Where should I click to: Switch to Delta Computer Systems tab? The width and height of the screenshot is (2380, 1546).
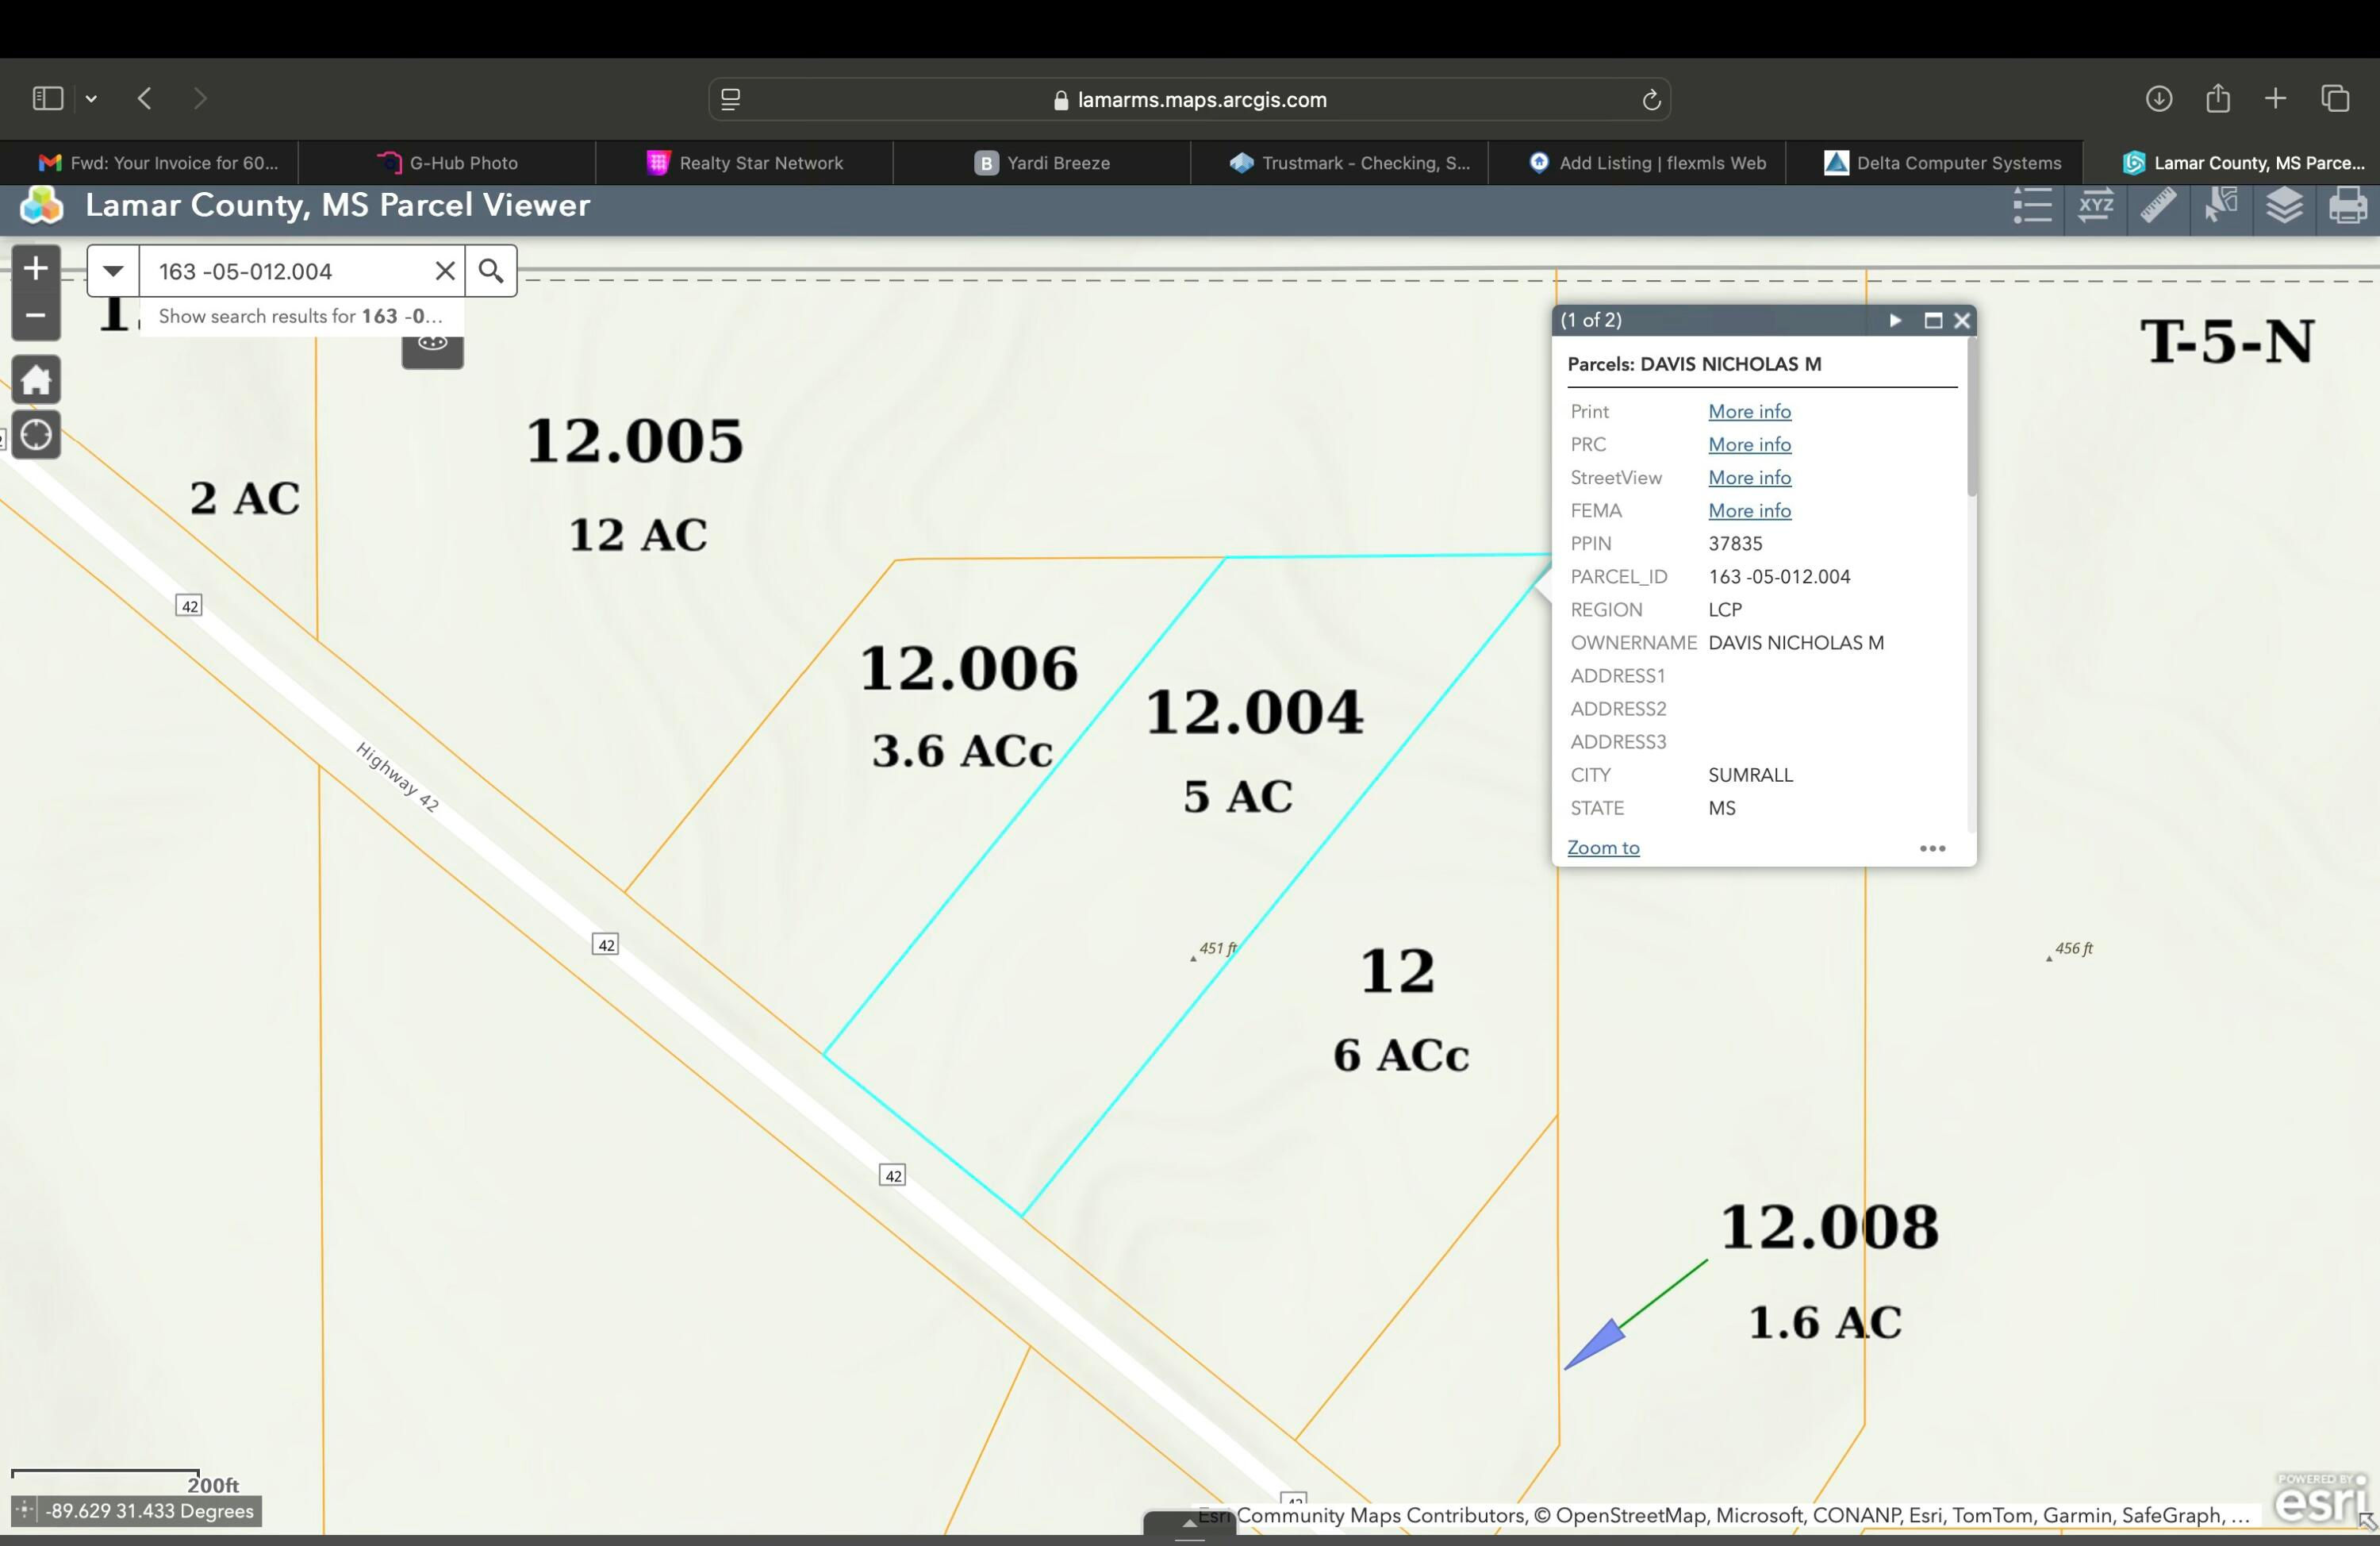(x=1935, y=162)
